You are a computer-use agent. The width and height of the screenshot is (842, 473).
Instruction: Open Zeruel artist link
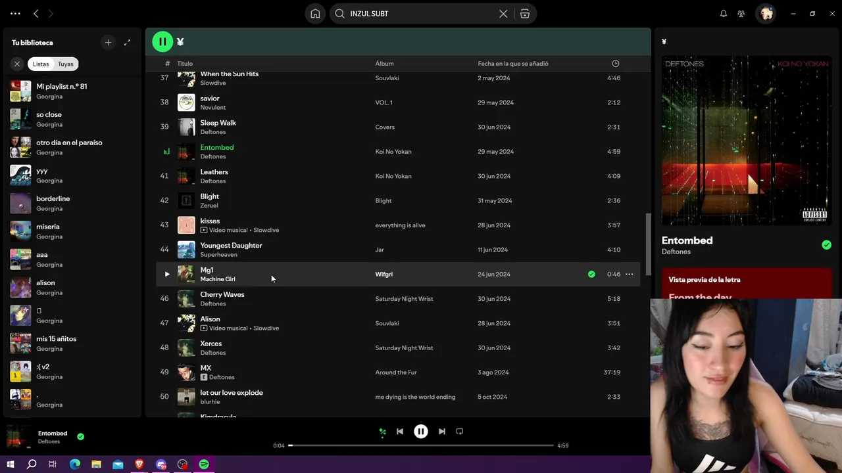pos(209,206)
